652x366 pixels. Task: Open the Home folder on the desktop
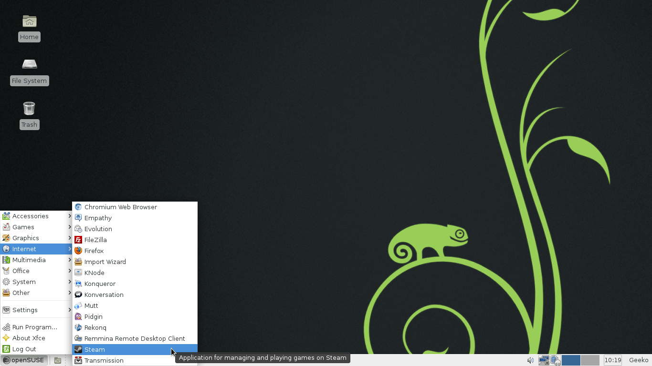(x=29, y=24)
